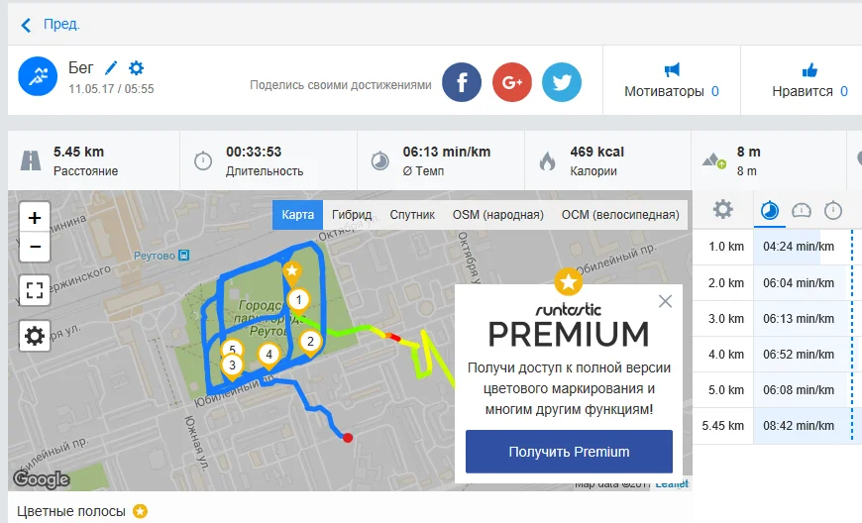
Task: Click the 1.0 km split row
Action: [x=778, y=247]
